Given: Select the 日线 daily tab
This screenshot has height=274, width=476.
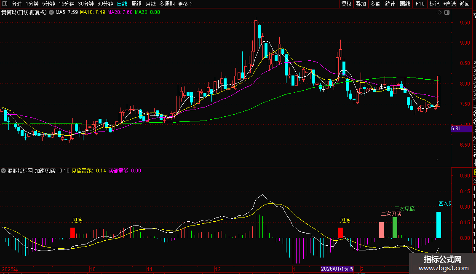Looking at the screenshot, I should point(122,4).
